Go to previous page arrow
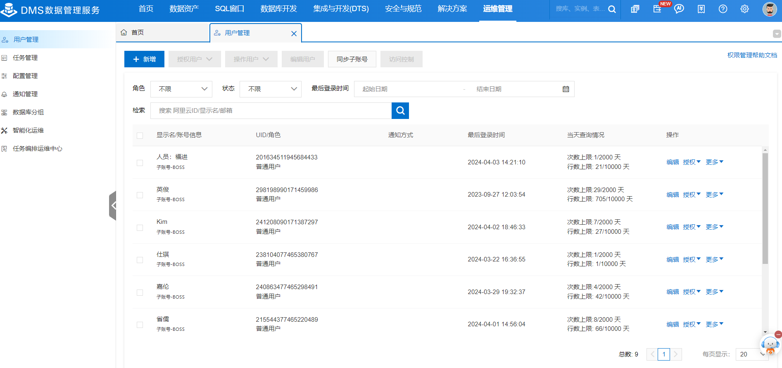This screenshot has height=368, width=782. (x=652, y=354)
